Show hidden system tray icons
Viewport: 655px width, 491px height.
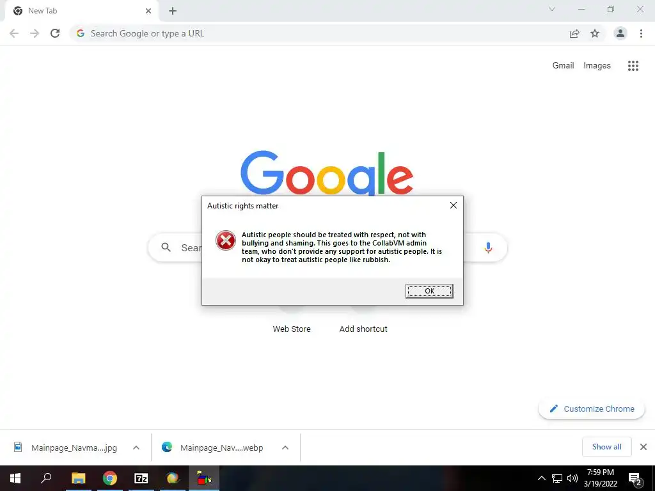pyautogui.click(x=541, y=478)
